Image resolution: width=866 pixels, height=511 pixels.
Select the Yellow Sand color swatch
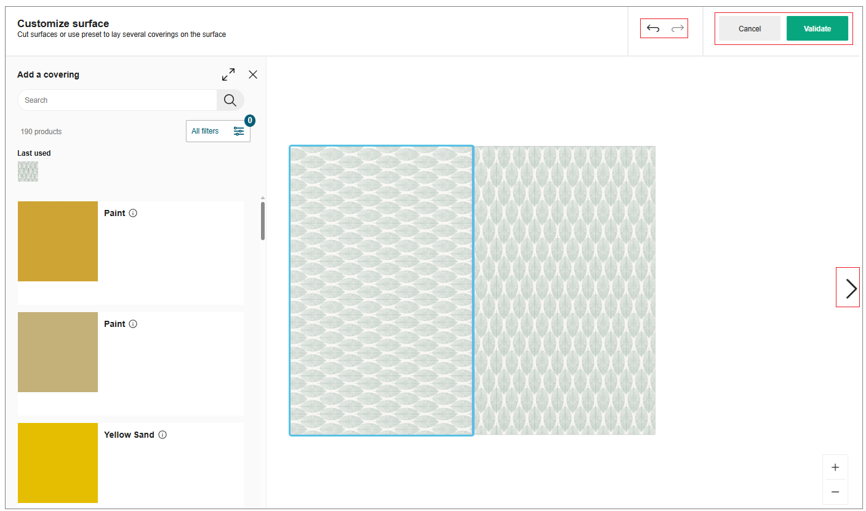pos(57,462)
